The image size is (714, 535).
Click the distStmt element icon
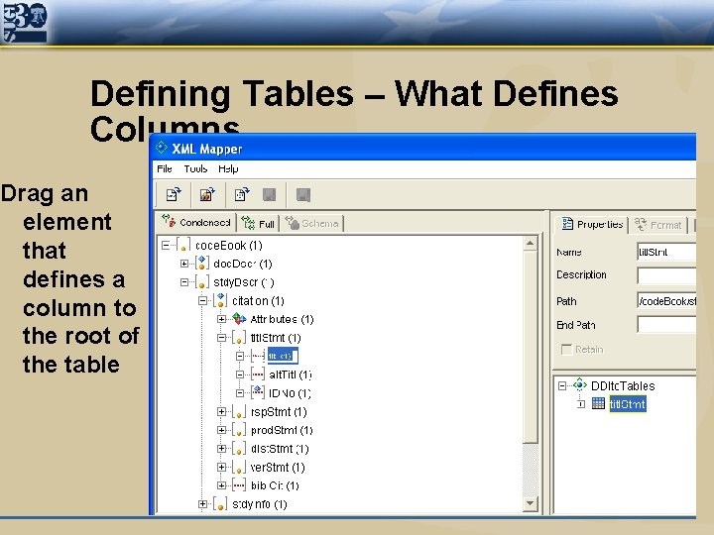(239, 449)
